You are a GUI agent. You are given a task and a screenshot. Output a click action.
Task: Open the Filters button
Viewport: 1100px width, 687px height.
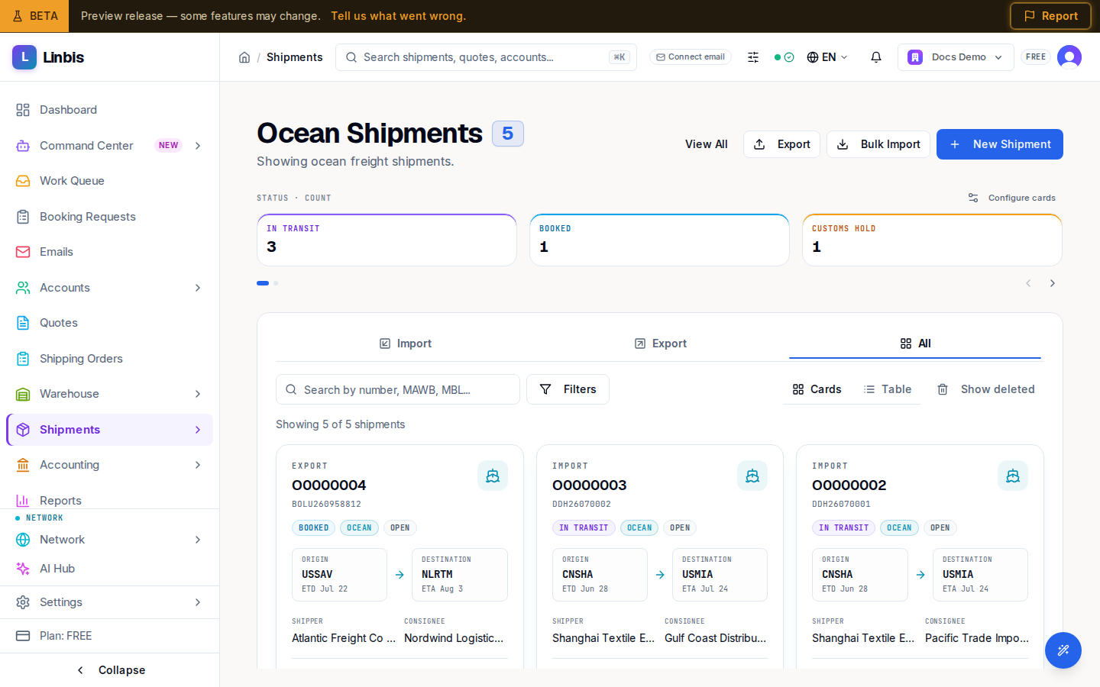568,389
